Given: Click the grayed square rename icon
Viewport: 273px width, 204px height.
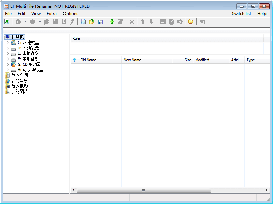Looking at the screenshot, I should point(163,22).
